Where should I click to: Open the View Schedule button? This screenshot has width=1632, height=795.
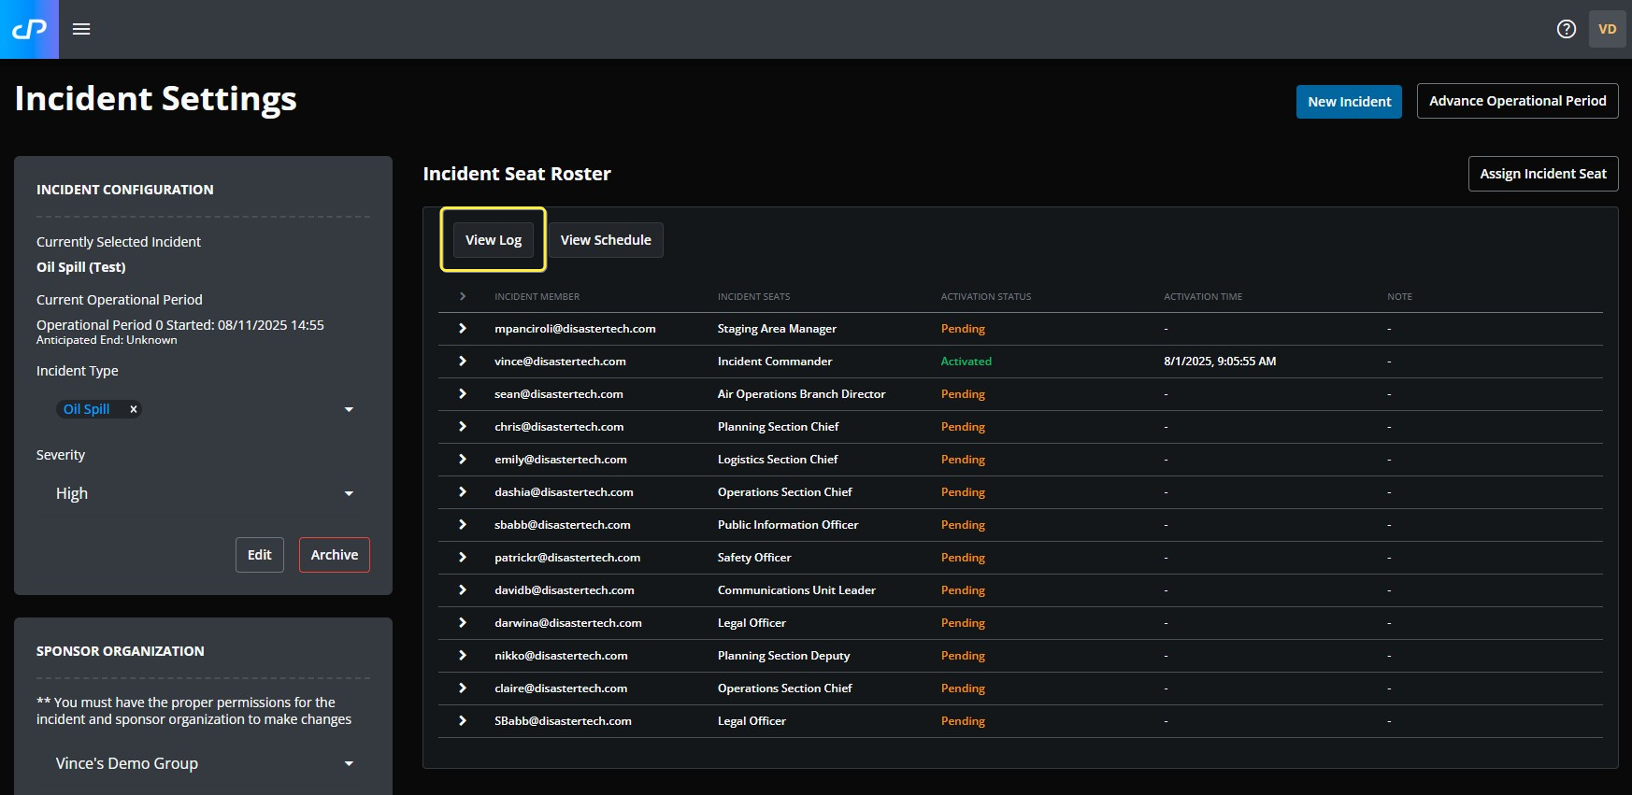coord(606,240)
